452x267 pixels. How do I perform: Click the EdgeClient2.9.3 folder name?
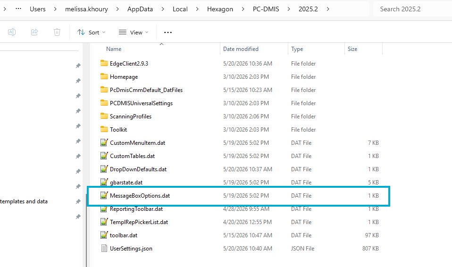(129, 63)
